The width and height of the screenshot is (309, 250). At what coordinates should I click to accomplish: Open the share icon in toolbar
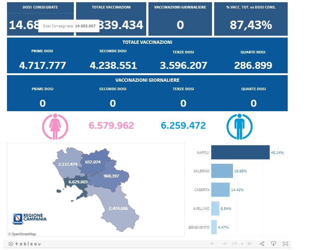point(262,244)
